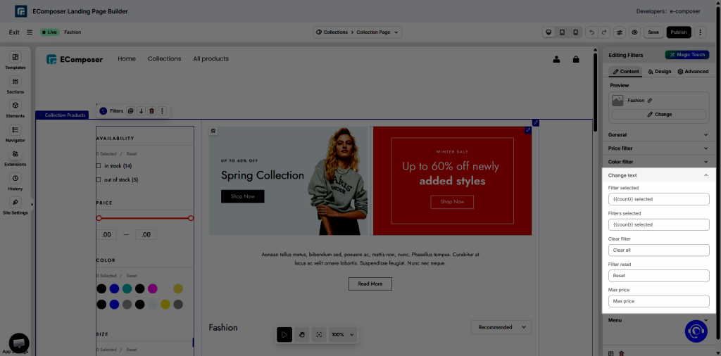Click the Magic Touch button
721x356 pixels.
coord(686,55)
